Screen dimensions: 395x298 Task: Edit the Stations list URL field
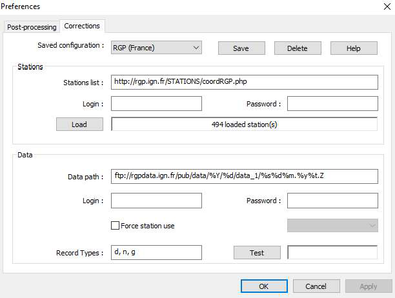pos(245,82)
